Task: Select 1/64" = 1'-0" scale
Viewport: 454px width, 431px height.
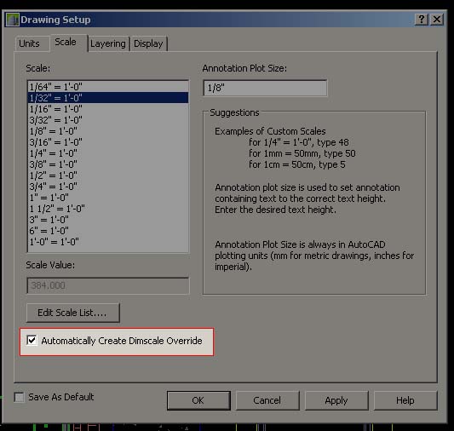Action: click(108, 87)
